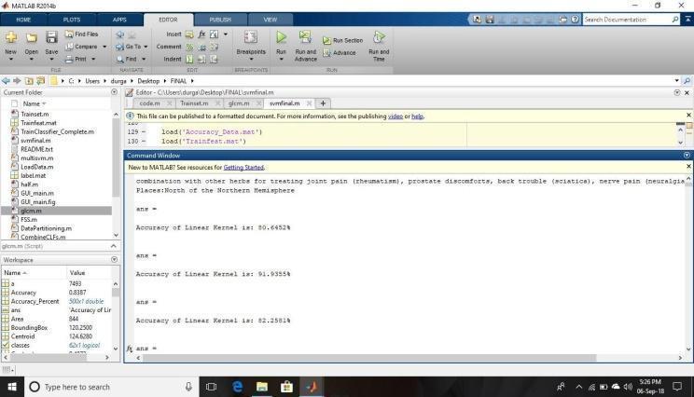Image resolution: width=694 pixels, height=397 pixels.
Task: Open the help question mark icon
Action: (x=575, y=20)
